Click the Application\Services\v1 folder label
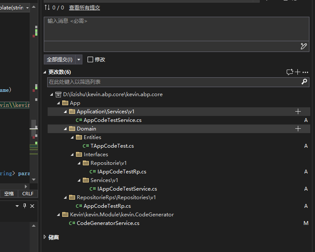315x252 pixels. 106,112
